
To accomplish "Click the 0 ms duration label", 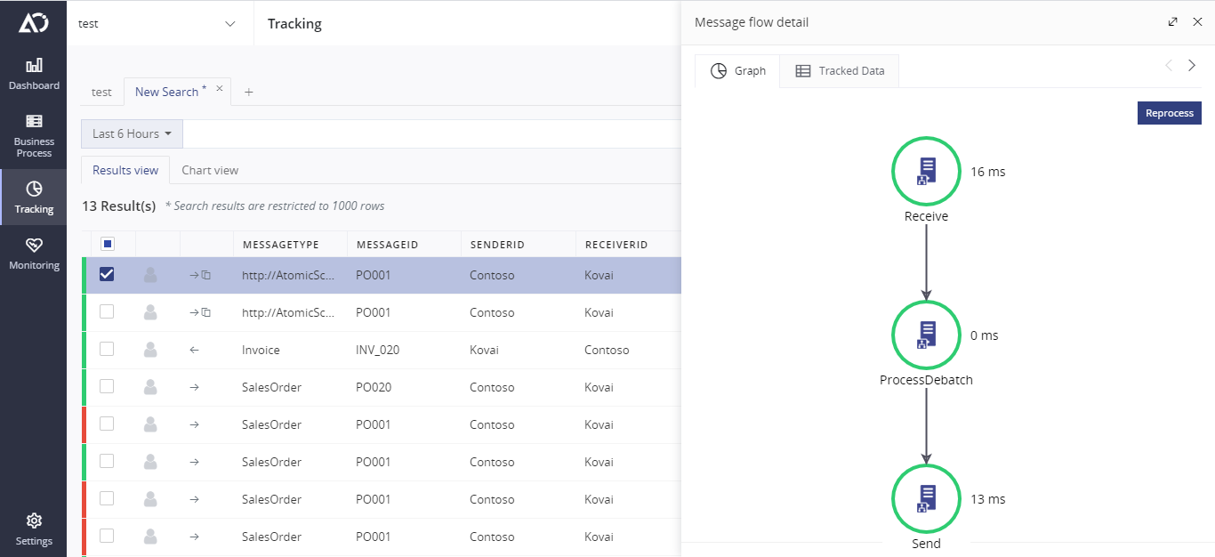I will click(985, 335).
